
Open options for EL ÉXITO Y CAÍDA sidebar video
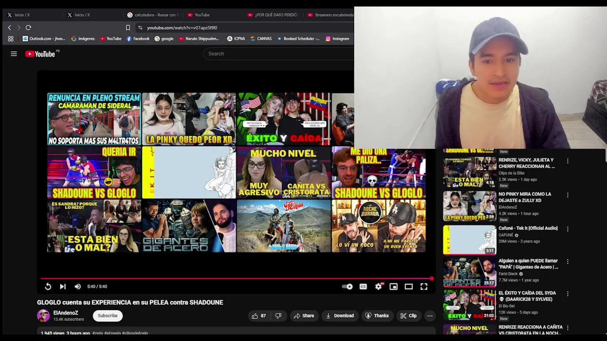(x=568, y=294)
